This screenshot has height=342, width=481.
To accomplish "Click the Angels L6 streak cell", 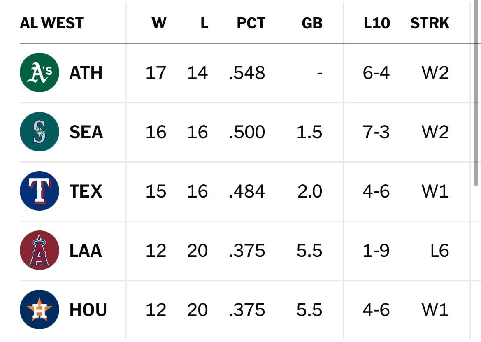I will pos(439,250).
